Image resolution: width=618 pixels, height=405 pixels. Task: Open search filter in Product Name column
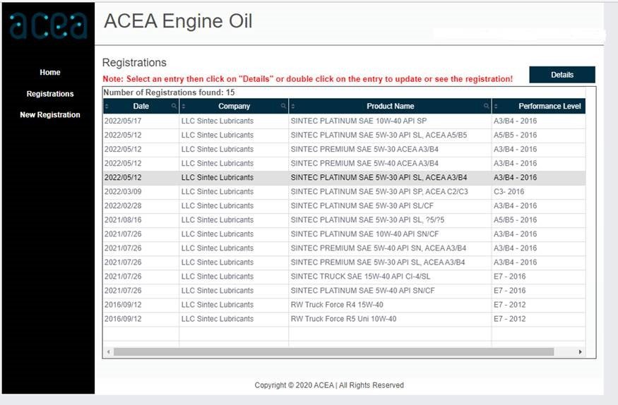487,106
